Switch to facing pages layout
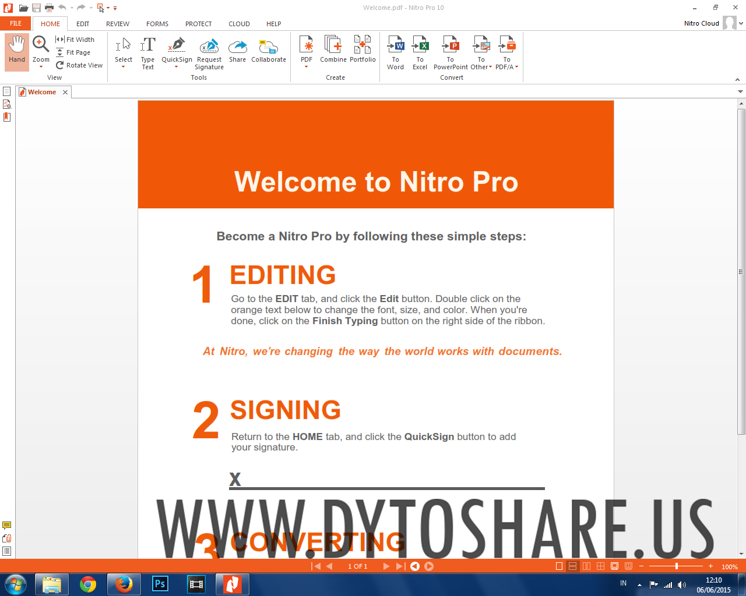The height and width of the screenshot is (596, 746). (586, 566)
